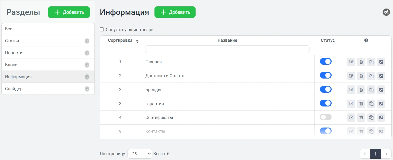
Task: Open Гарантия page in new window
Action: tap(381, 104)
